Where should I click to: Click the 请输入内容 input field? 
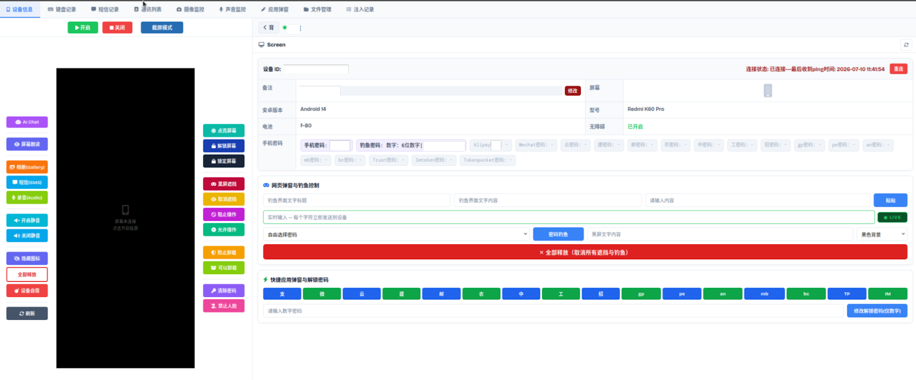[757, 200]
